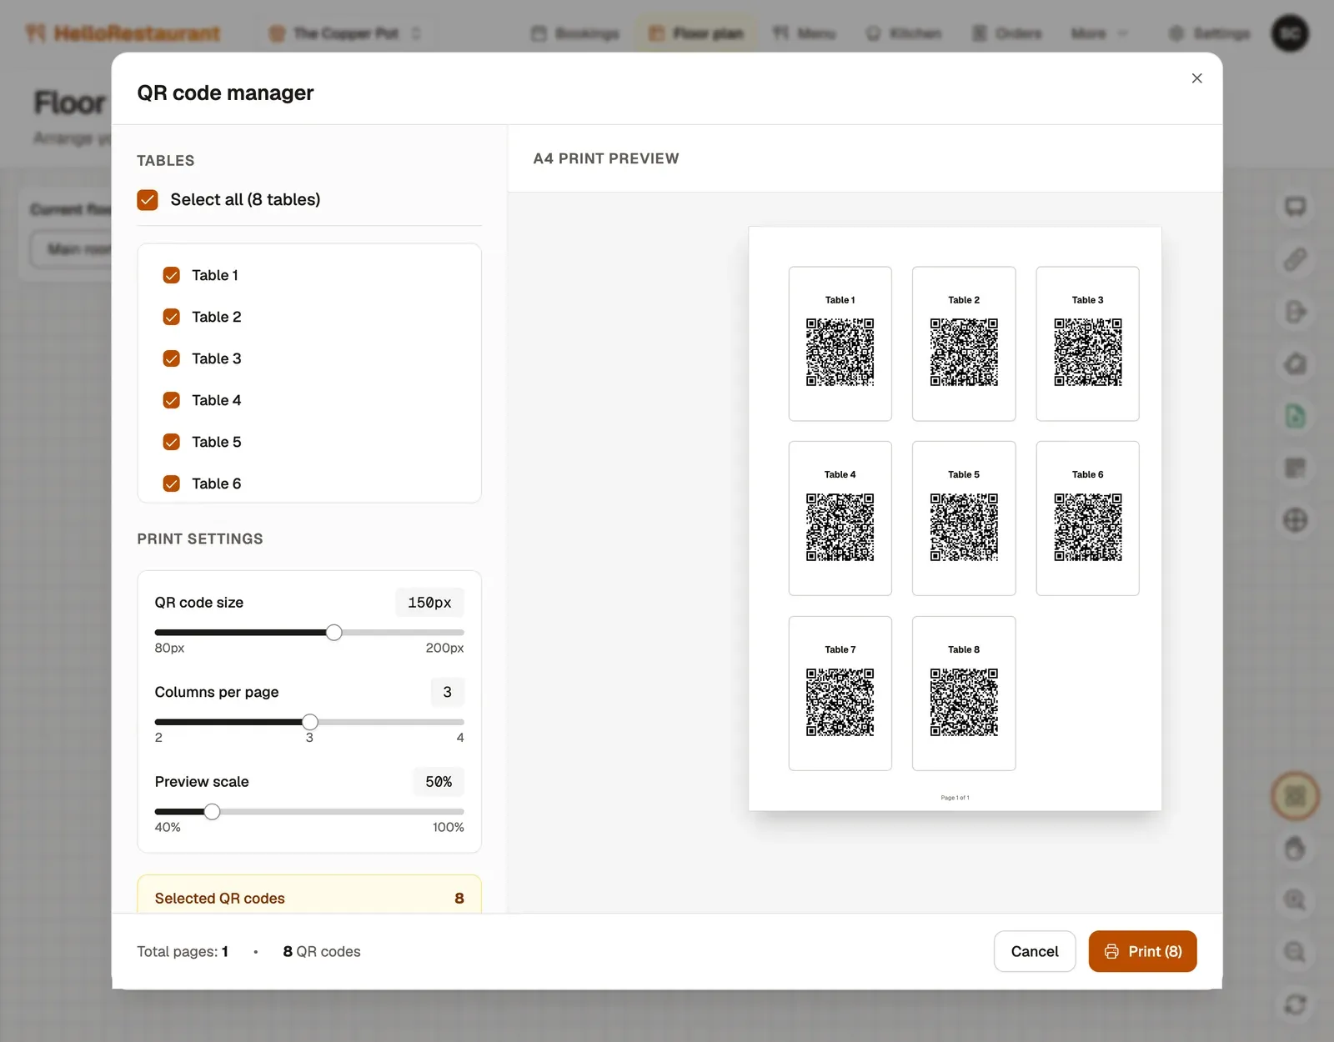Open the Orders tab in background navbar
This screenshot has width=1334, height=1042.
point(1007,33)
